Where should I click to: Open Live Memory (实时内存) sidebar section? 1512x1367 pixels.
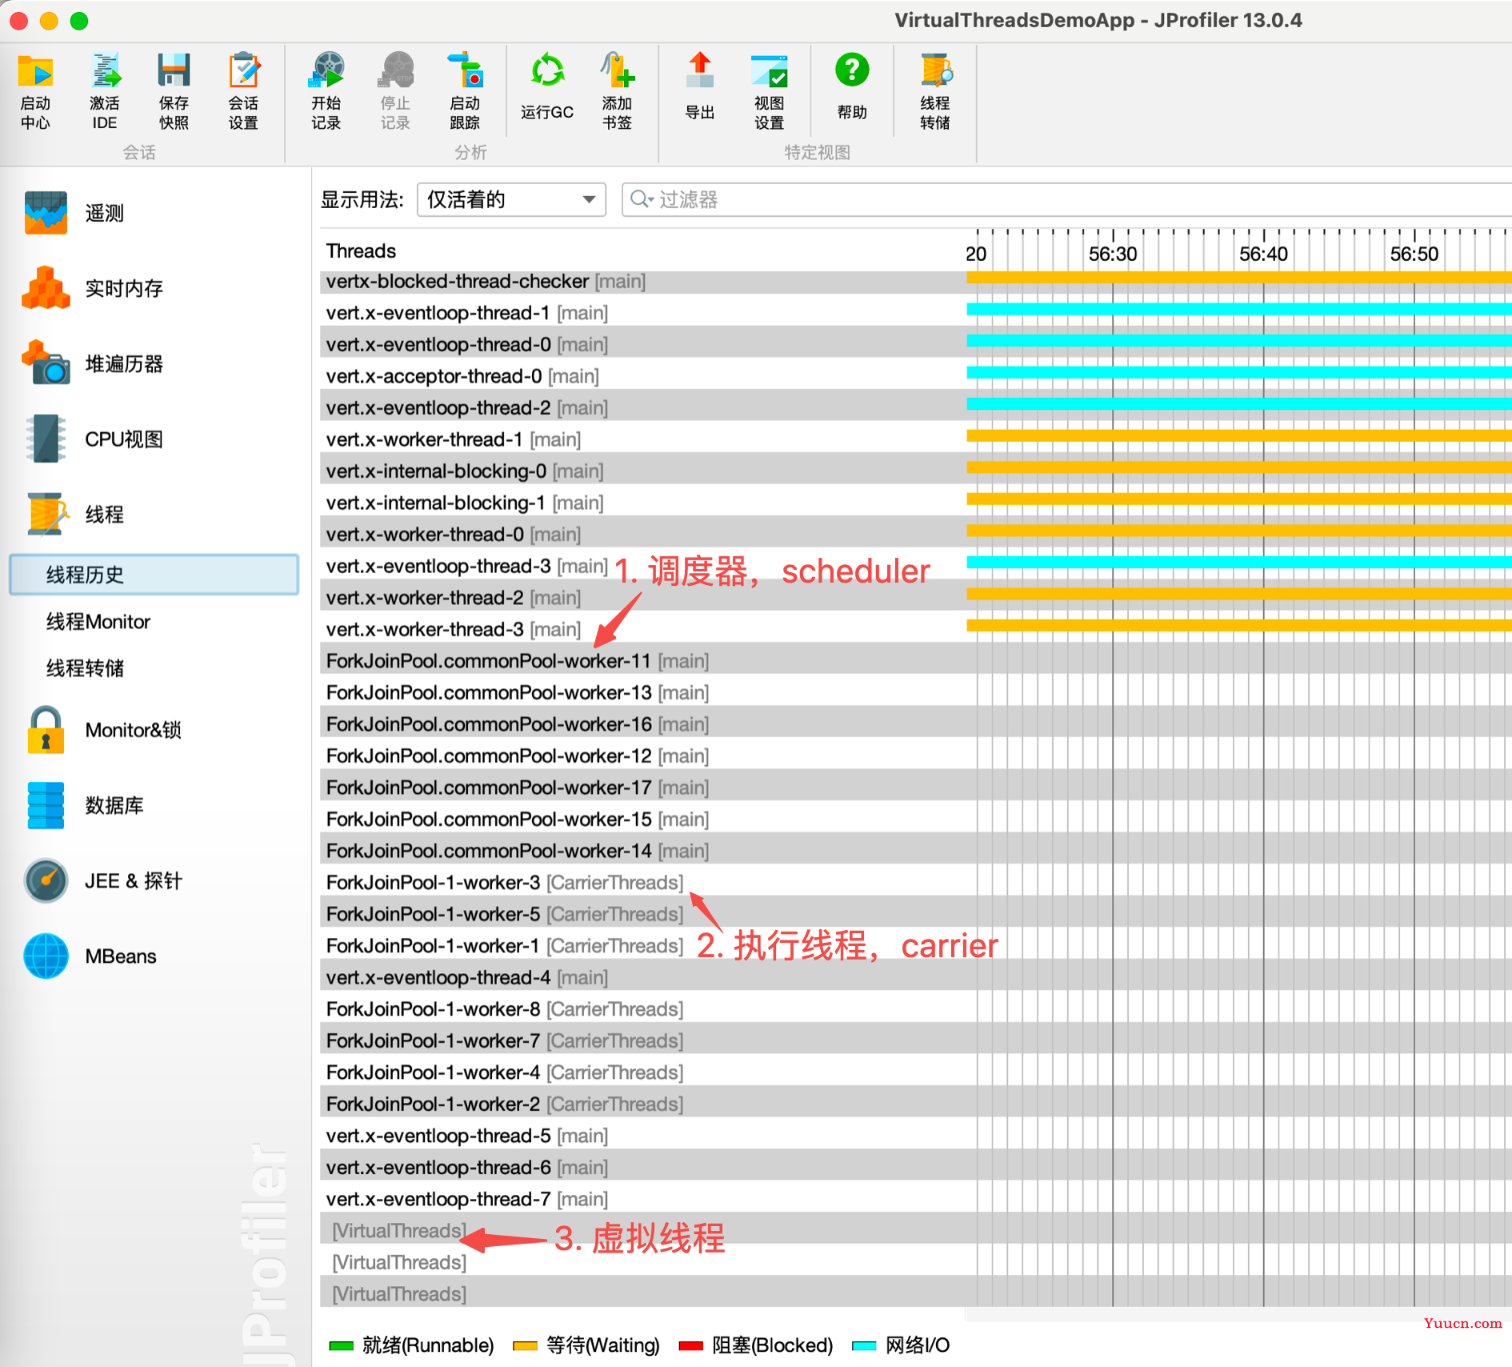coord(92,288)
